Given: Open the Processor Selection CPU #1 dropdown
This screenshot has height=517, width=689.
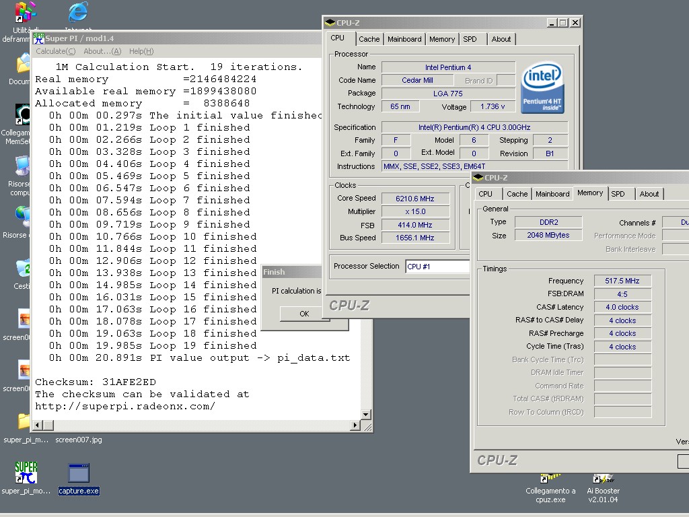Looking at the screenshot, I should click(437, 267).
